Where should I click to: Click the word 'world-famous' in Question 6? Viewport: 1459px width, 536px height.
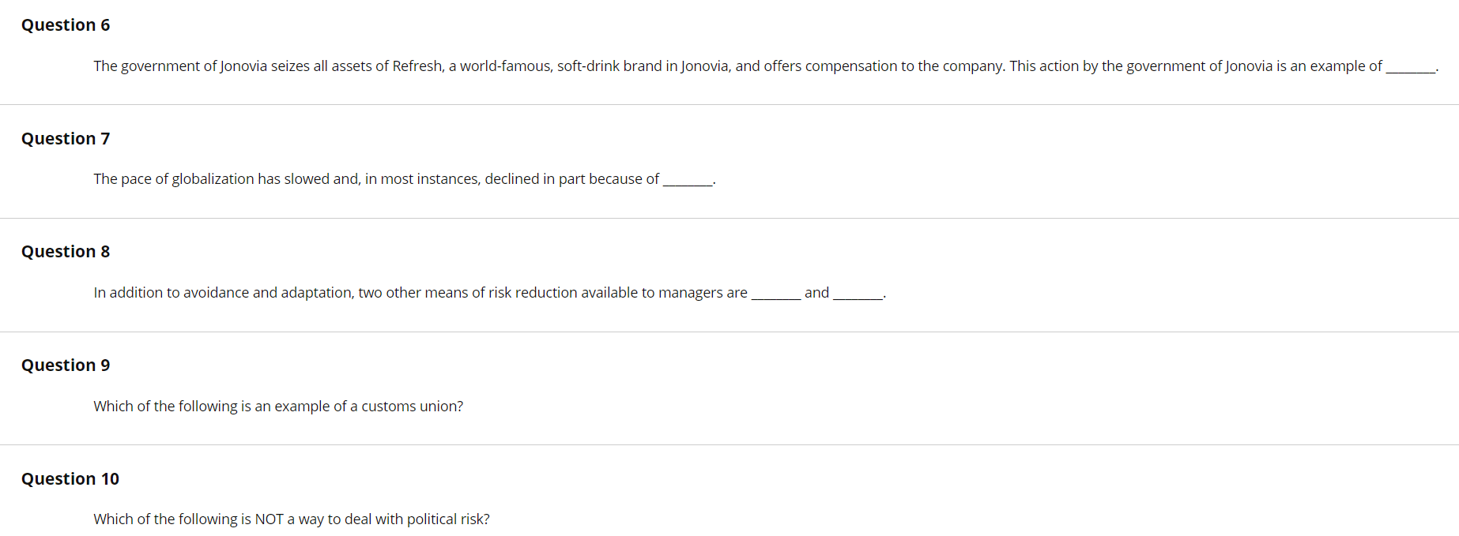coord(506,66)
